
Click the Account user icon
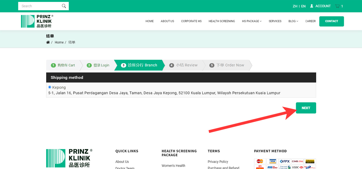(312, 6)
